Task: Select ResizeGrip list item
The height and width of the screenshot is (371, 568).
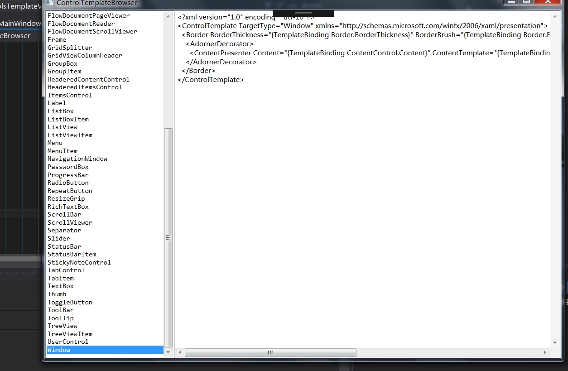Action: pos(105,198)
